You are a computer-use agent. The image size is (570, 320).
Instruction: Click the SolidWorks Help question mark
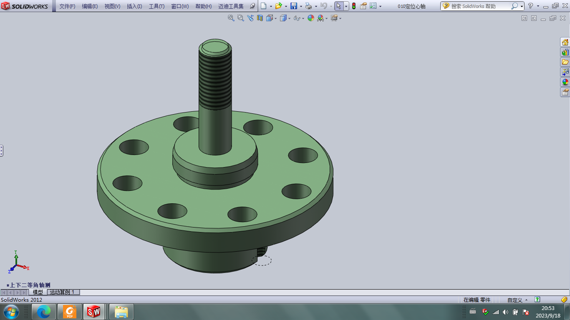pyautogui.click(x=531, y=6)
